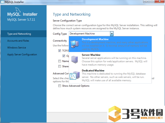Click MySQL Server 5.7.11 version text

click(x=21, y=20)
